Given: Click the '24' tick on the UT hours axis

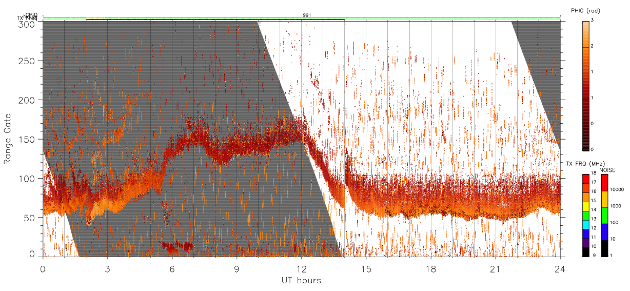Looking at the screenshot, I should [560, 269].
